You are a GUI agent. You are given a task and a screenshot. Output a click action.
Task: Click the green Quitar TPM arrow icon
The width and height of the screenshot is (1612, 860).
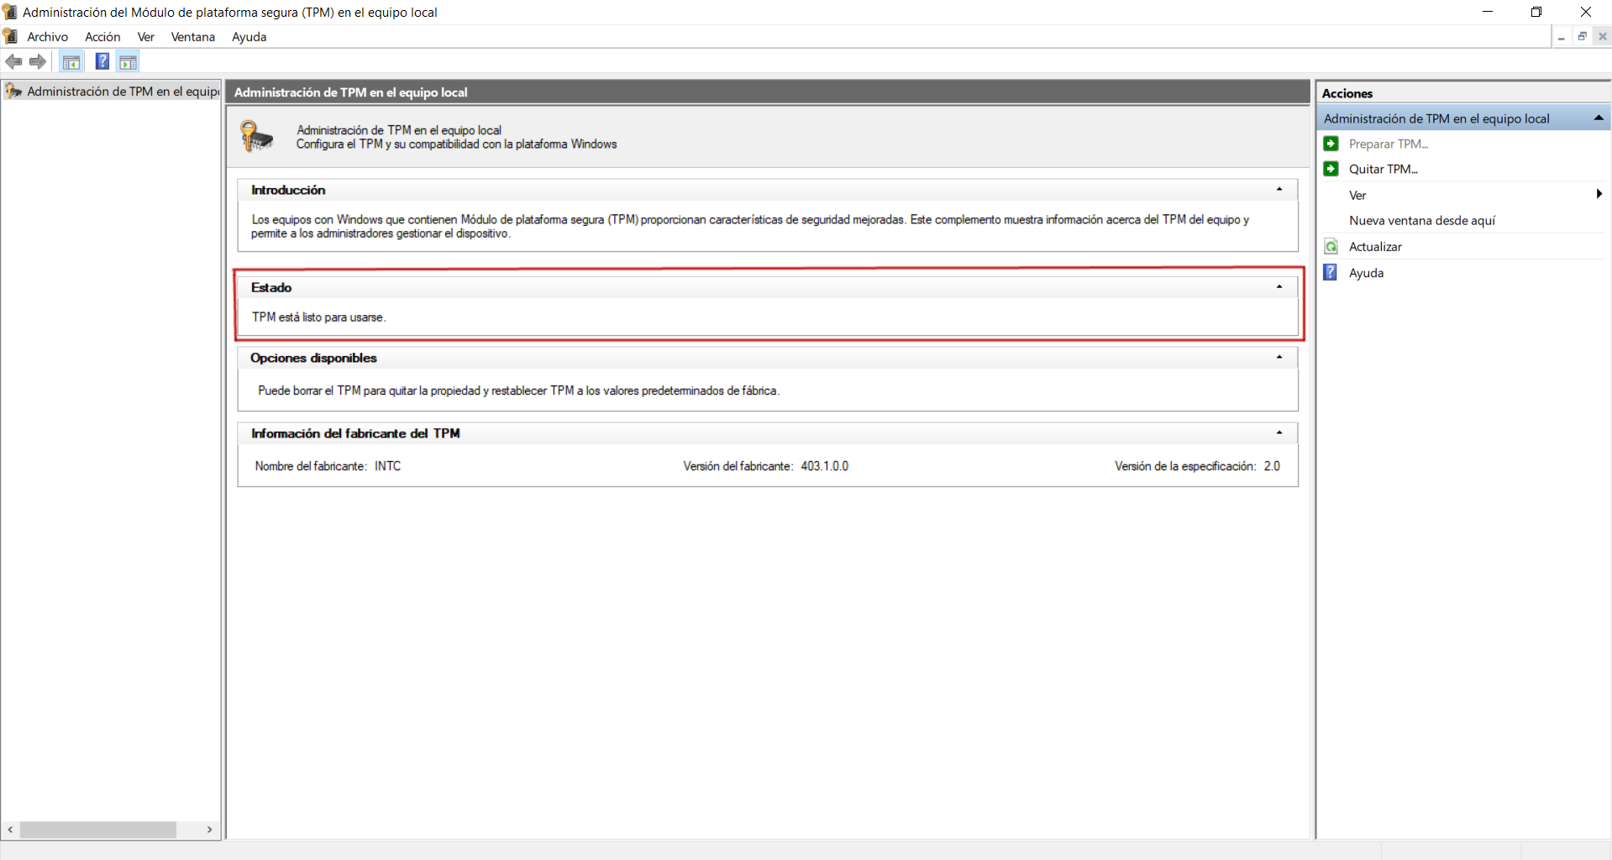(1331, 169)
